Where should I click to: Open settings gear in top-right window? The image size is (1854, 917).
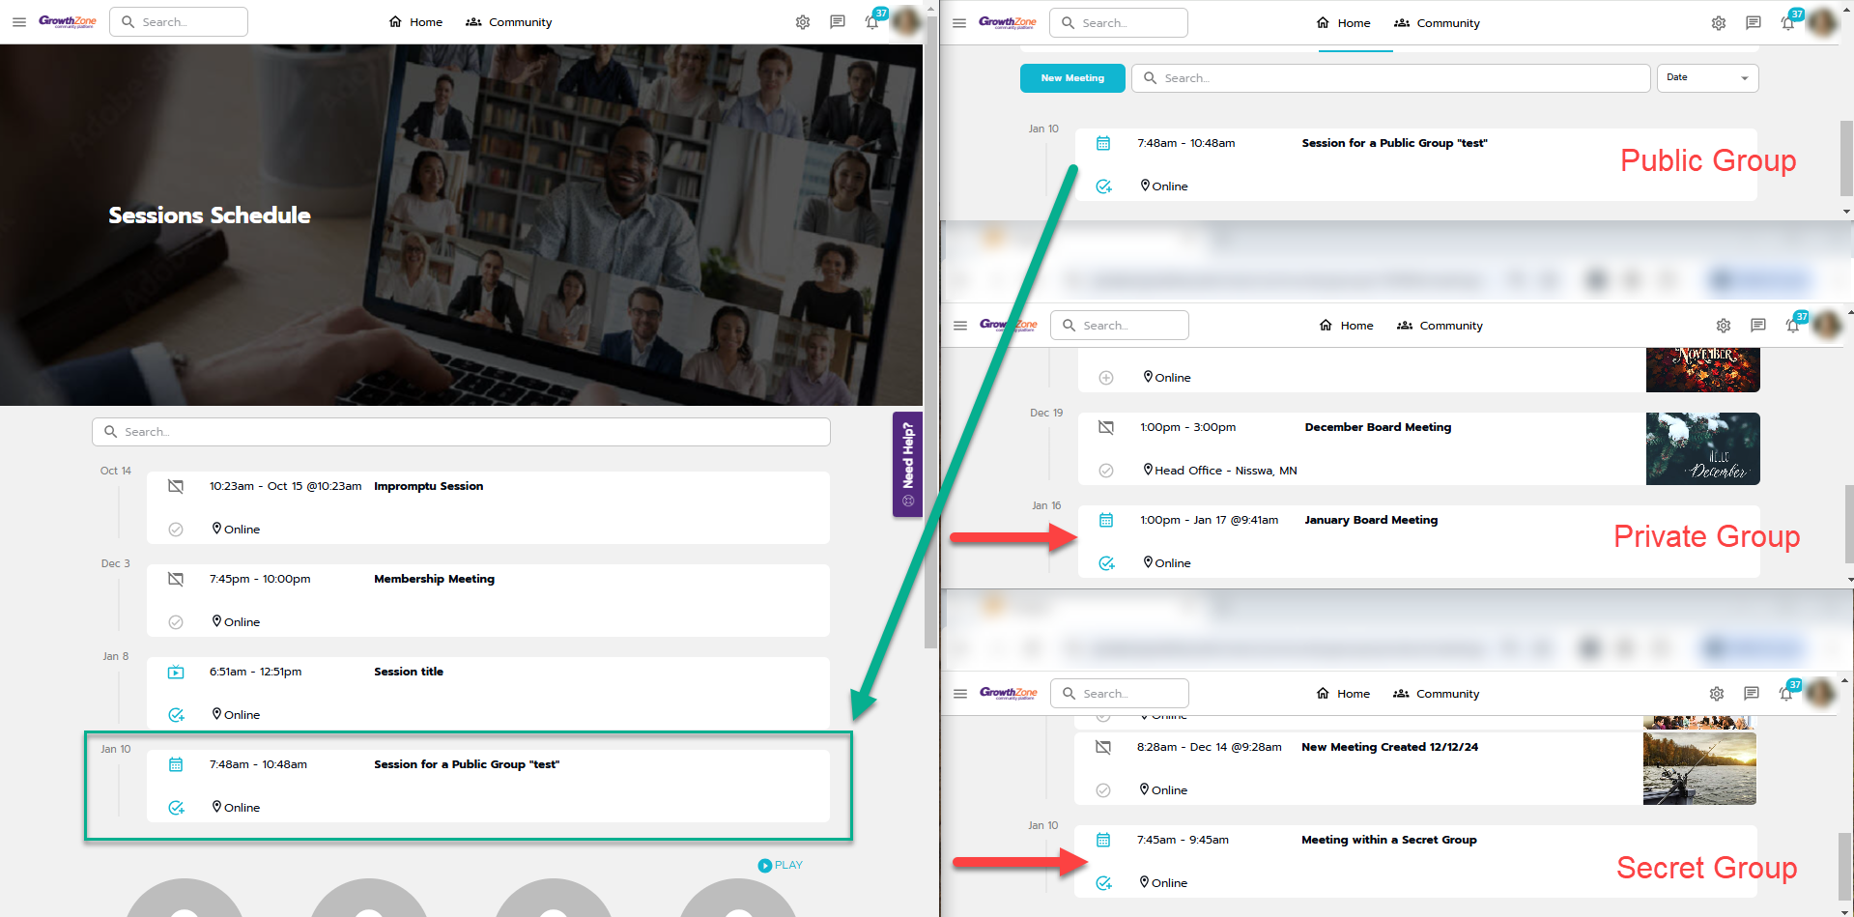(1719, 23)
